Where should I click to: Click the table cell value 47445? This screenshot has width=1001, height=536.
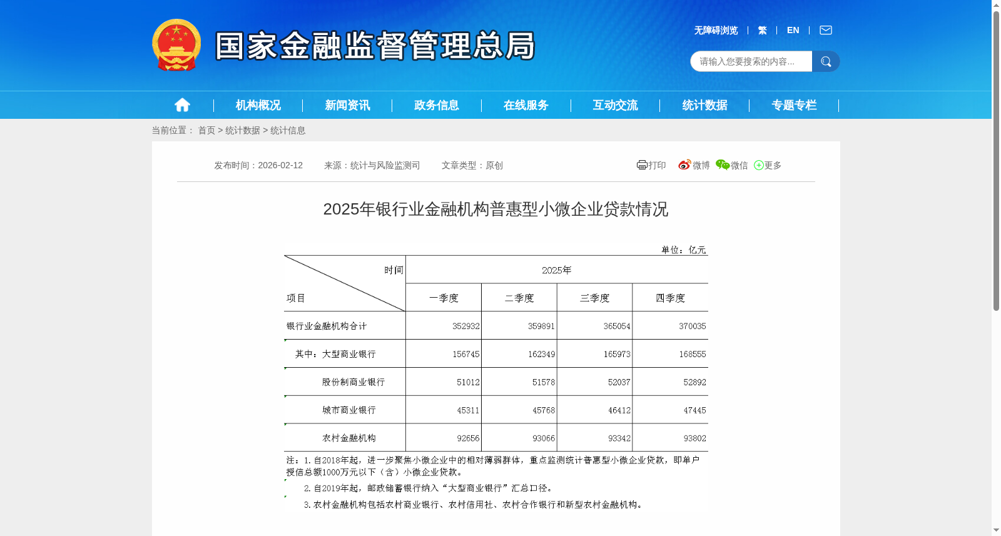point(694,410)
